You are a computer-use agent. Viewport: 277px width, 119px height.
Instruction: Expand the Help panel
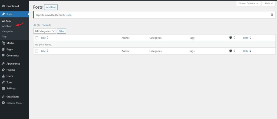pyautogui.click(x=269, y=3)
